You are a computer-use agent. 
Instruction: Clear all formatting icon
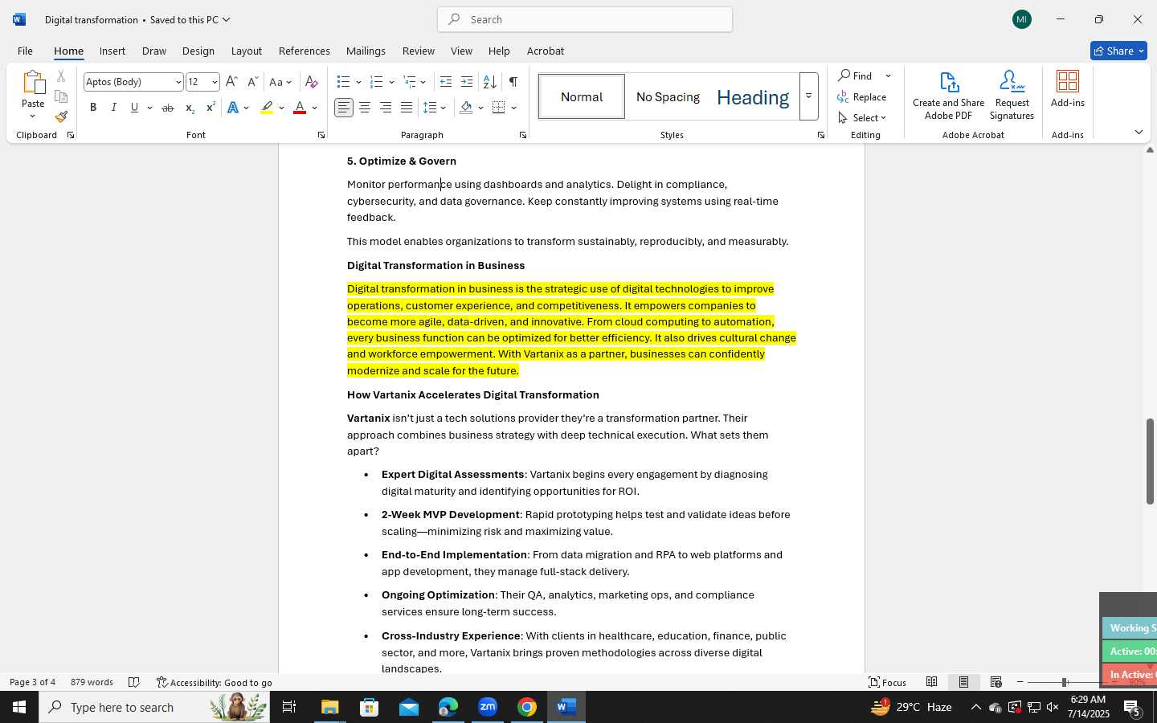click(312, 82)
